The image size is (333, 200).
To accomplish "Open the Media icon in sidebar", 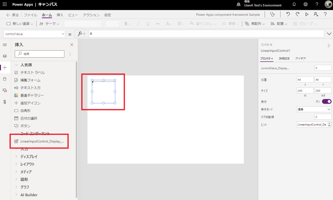I will [5, 91].
